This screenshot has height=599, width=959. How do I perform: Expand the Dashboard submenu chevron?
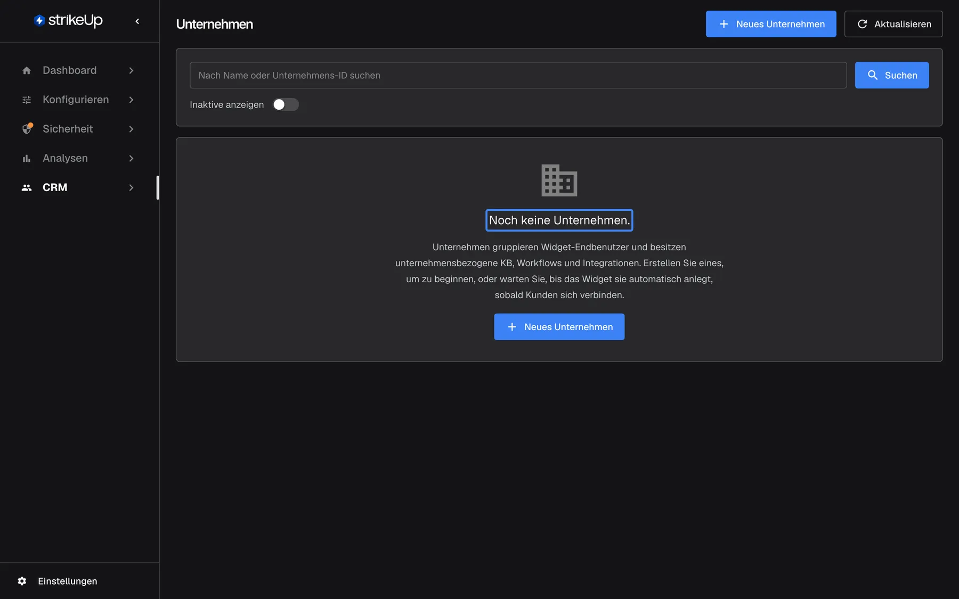(x=131, y=70)
